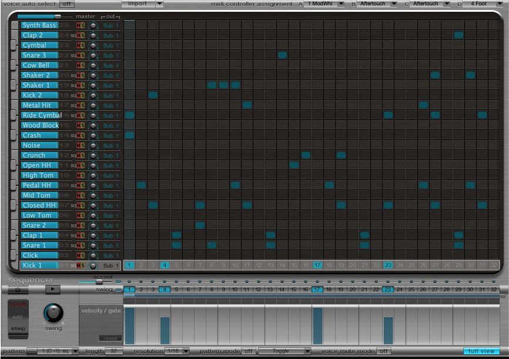Click the swing knob
This screenshot has width=509, height=359.
pos(53,313)
